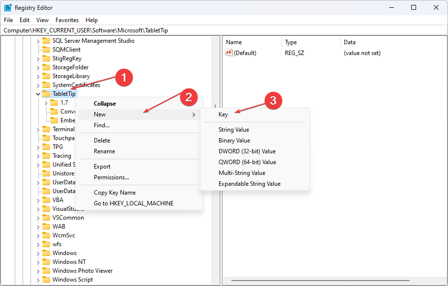The height and width of the screenshot is (286, 448).
Task: Select the SystemCertificates key
Action: pos(76,85)
